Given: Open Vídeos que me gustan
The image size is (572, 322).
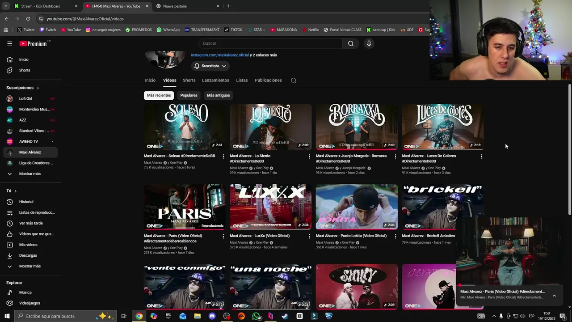Looking at the screenshot, I should (30, 234).
